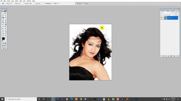Open the Brushes tab in palette well
The width and height of the screenshot is (181, 101).
click(87, 4)
